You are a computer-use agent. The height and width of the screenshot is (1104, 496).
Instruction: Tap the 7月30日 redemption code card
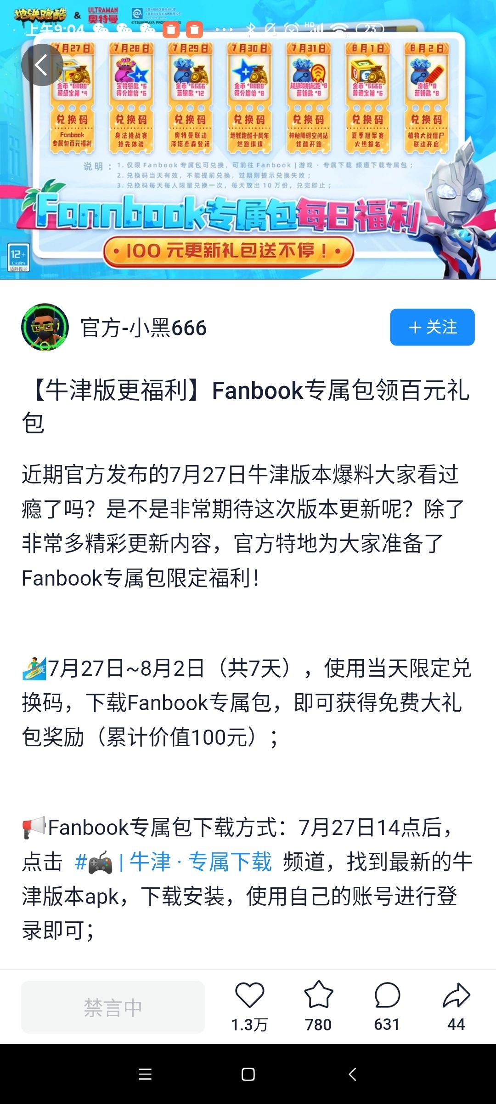click(x=249, y=97)
